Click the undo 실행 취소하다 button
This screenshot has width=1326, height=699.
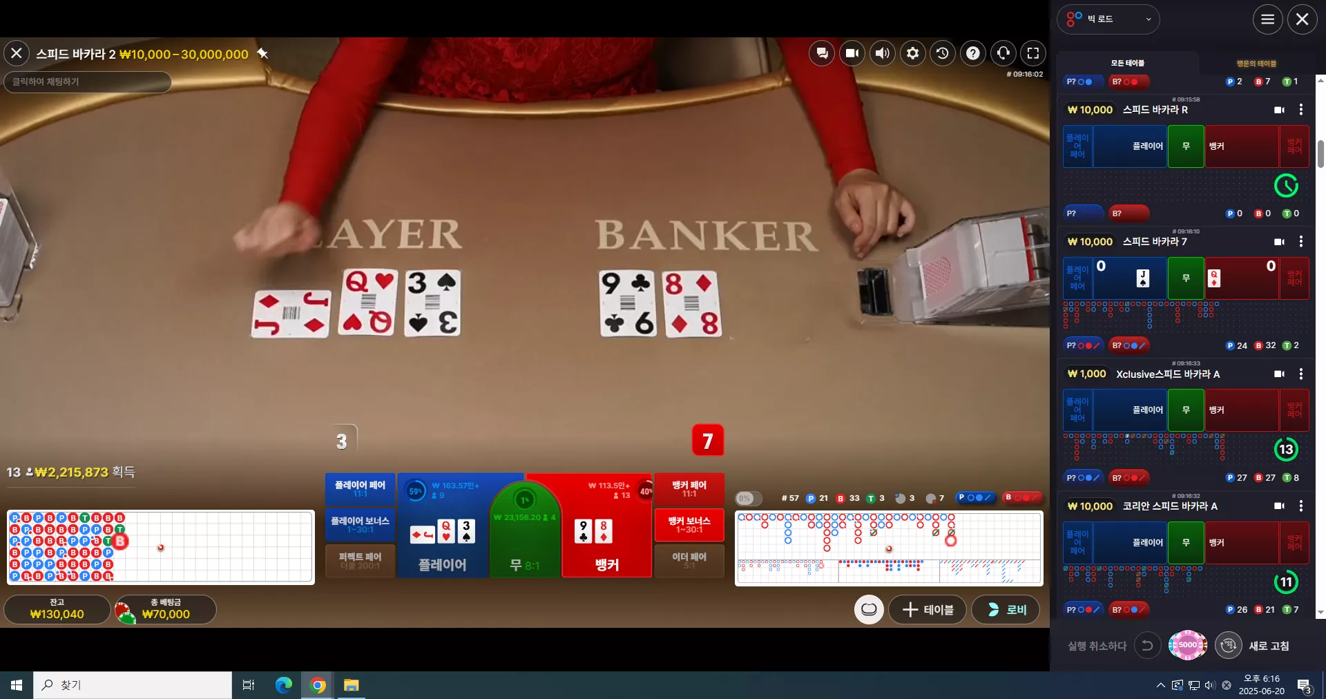tap(1147, 646)
